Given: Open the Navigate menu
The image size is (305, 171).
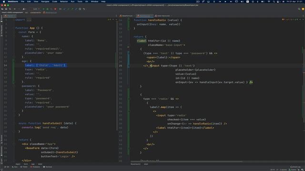Looking at the screenshot, I should 45,1.
